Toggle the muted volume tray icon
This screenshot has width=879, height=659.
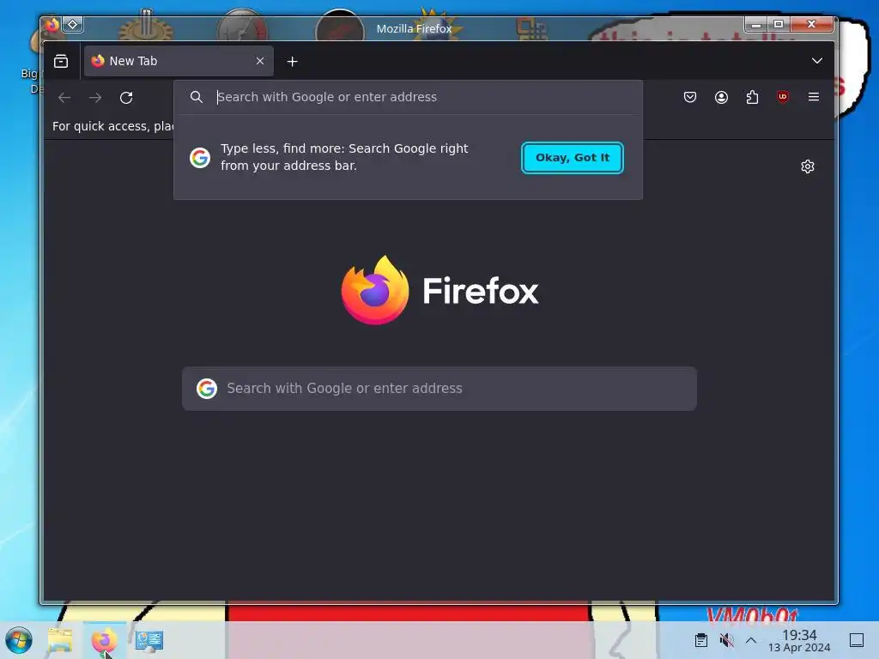[x=726, y=640]
